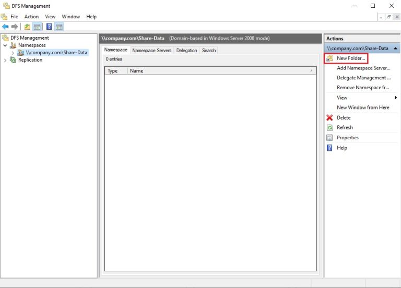Collapse the Namespaces tree node

coord(5,45)
